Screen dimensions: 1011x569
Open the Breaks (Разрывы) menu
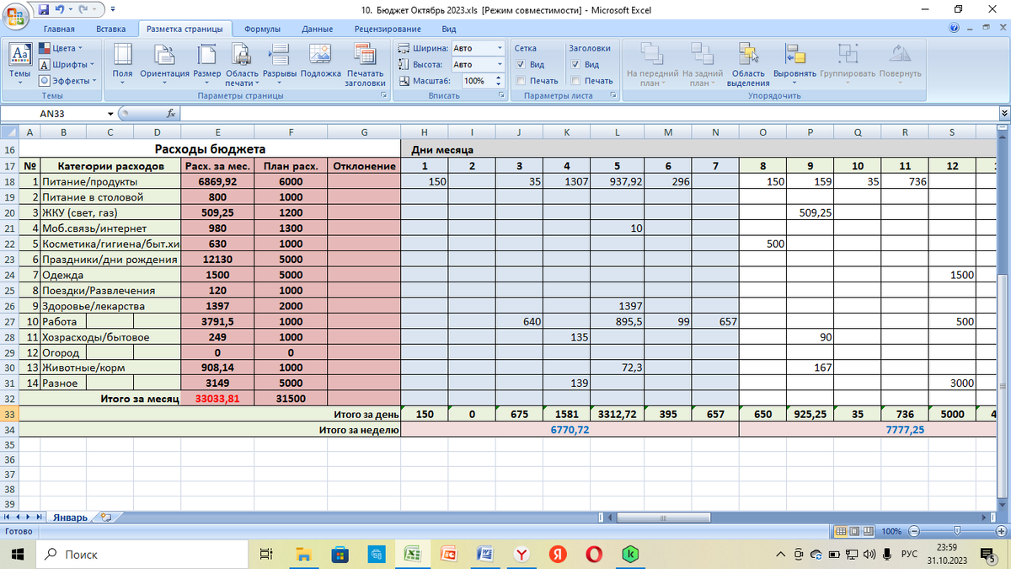(x=280, y=63)
